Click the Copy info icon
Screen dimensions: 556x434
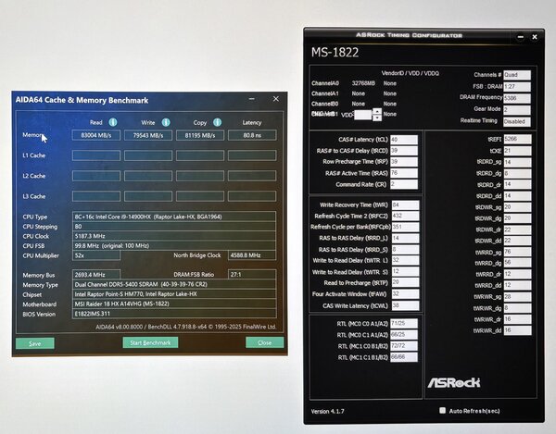(218, 122)
